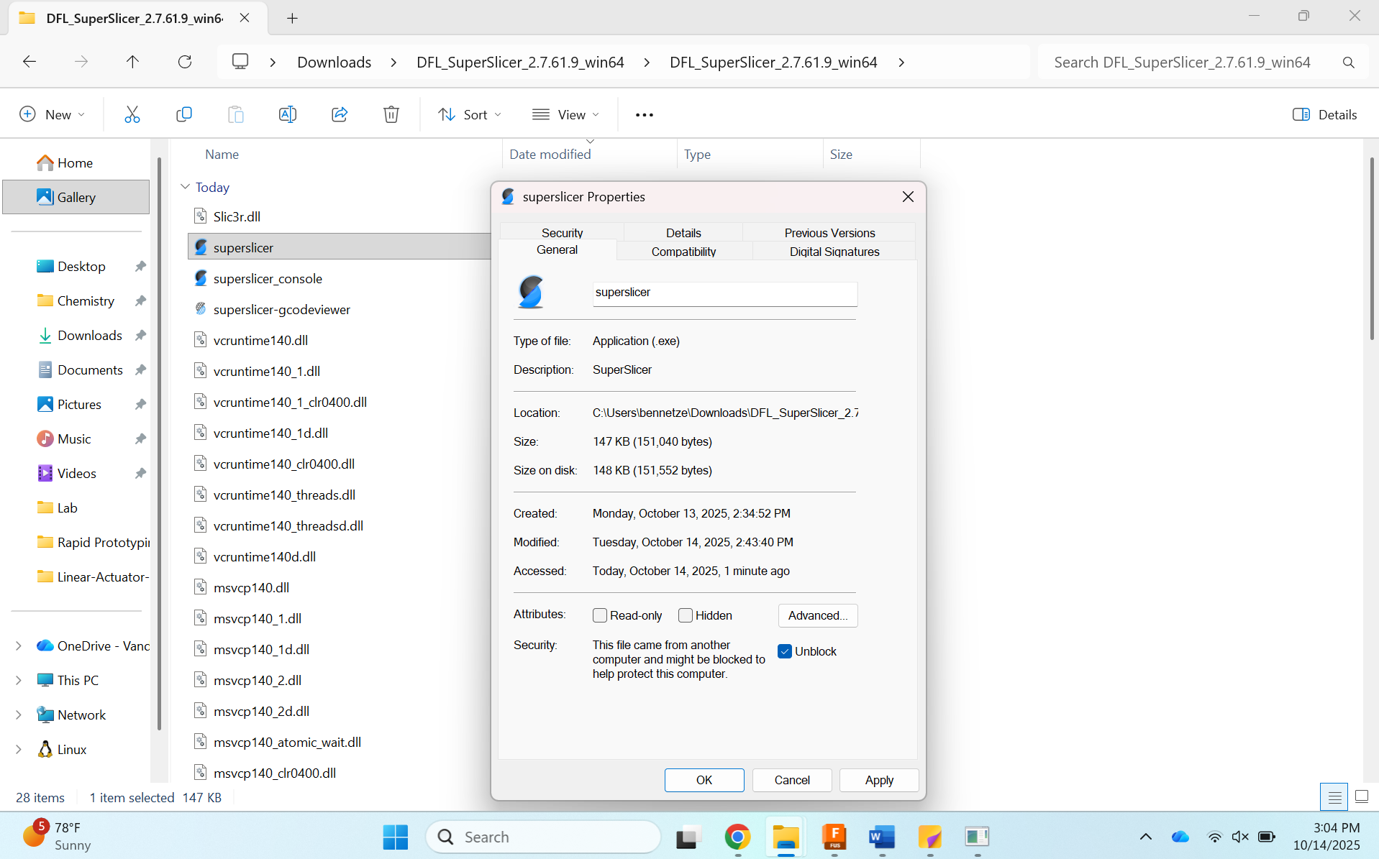This screenshot has width=1379, height=859.
Task: Toggle the Read-only checkbox
Action: (x=599, y=615)
